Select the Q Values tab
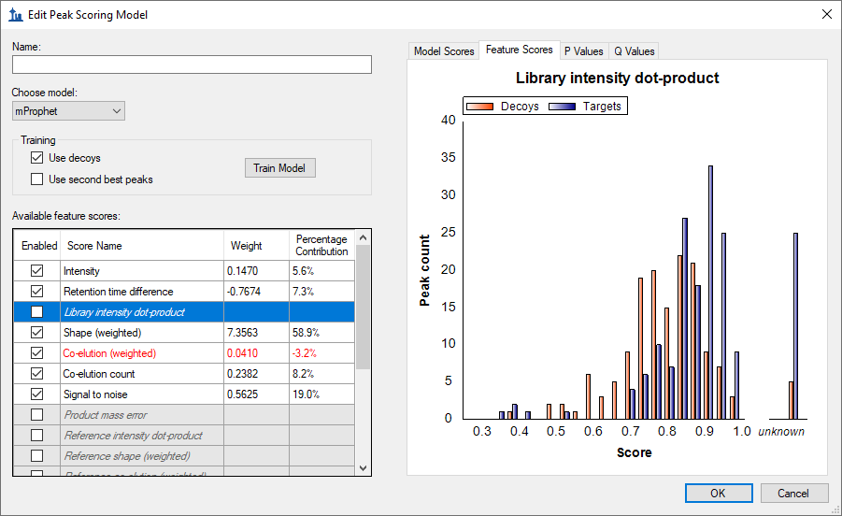This screenshot has width=842, height=516. pos(635,51)
